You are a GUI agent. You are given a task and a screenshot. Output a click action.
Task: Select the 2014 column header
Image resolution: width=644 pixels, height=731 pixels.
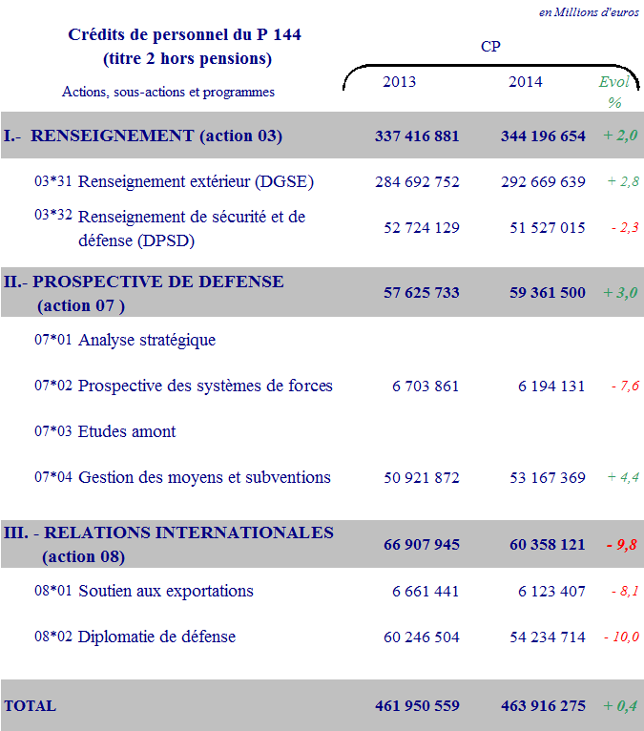click(x=525, y=82)
